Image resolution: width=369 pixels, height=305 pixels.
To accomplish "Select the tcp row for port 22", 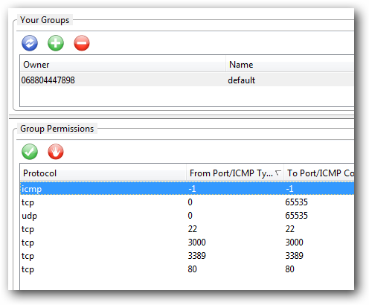I will 187,229.
